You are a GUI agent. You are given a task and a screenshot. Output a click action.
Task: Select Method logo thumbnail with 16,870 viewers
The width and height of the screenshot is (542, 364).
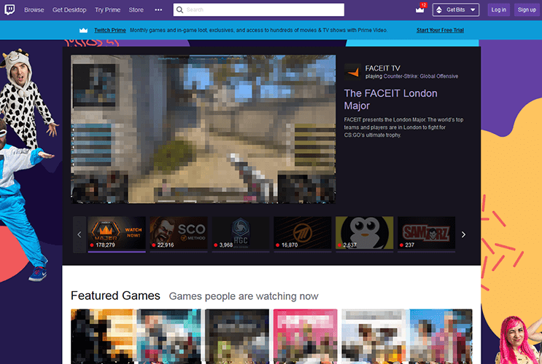coord(303,233)
